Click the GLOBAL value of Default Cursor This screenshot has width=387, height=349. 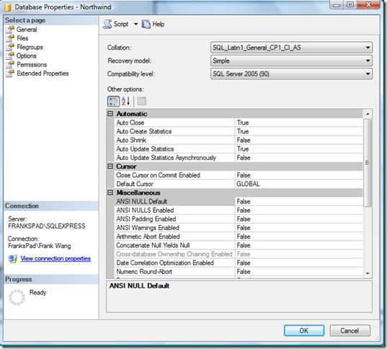point(248,184)
